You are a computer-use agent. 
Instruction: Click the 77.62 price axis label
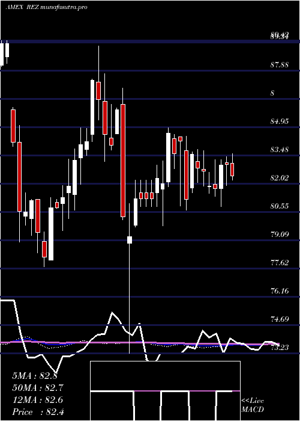pos(280,262)
